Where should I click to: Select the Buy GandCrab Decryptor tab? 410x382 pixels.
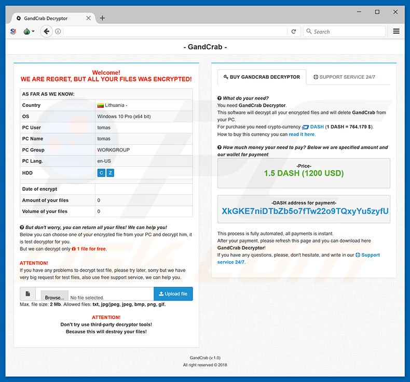tap(262, 77)
